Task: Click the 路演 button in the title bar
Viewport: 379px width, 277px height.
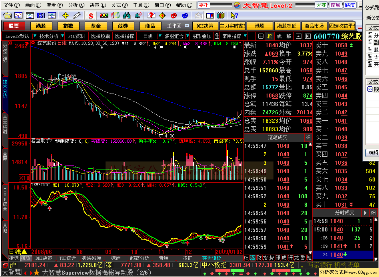Action: pos(350,5)
